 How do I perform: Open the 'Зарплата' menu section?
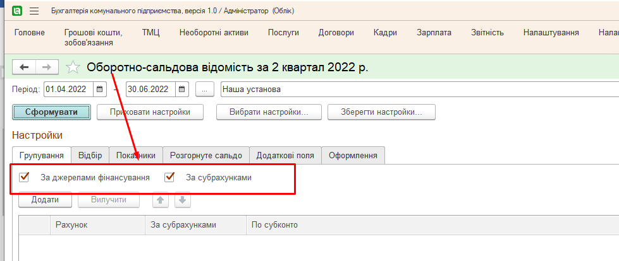click(x=434, y=32)
